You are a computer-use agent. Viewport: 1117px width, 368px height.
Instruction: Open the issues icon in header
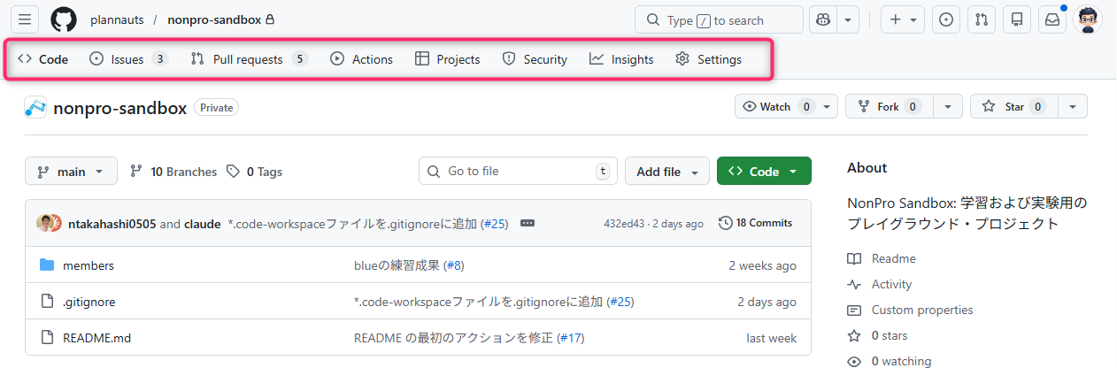click(x=946, y=19)
